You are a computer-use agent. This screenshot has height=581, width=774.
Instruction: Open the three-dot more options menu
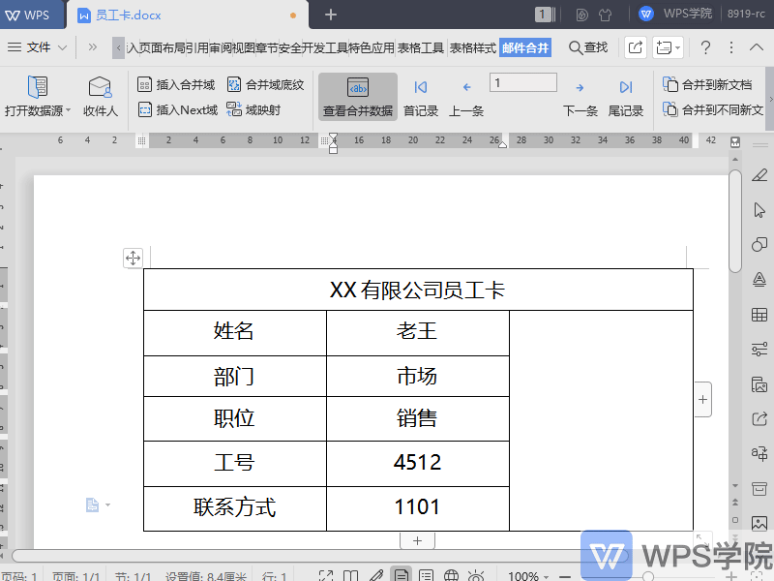point(731,47)
